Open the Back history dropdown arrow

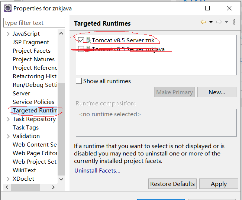pyautogui.click(x=211, y=22)
